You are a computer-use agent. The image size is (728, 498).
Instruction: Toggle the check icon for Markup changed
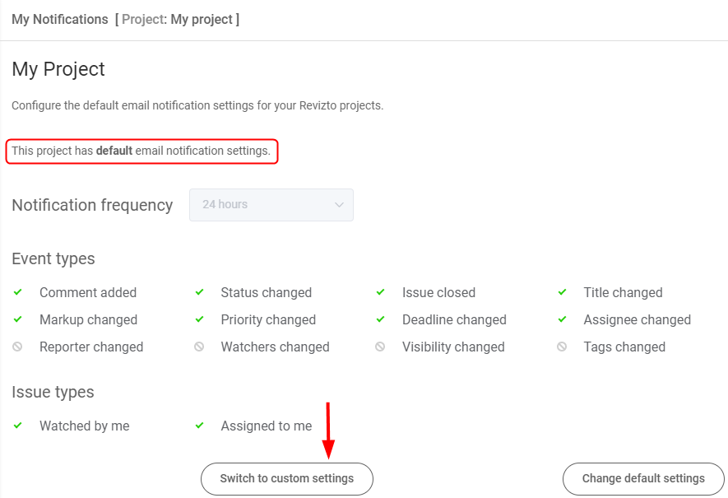[x=17, y=319]
